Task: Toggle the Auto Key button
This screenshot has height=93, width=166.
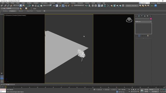Action: point(146,90)
